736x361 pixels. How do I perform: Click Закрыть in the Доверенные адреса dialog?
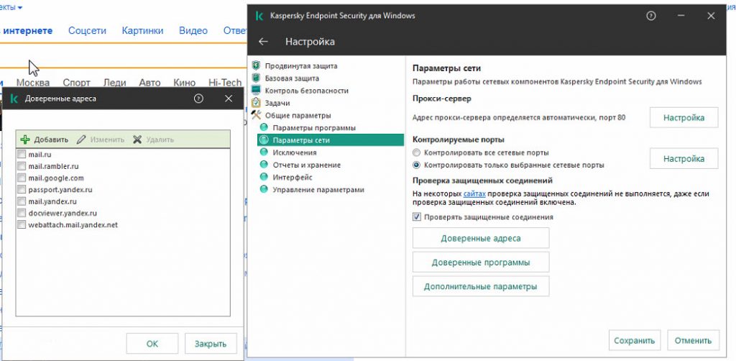pos(211,344)
